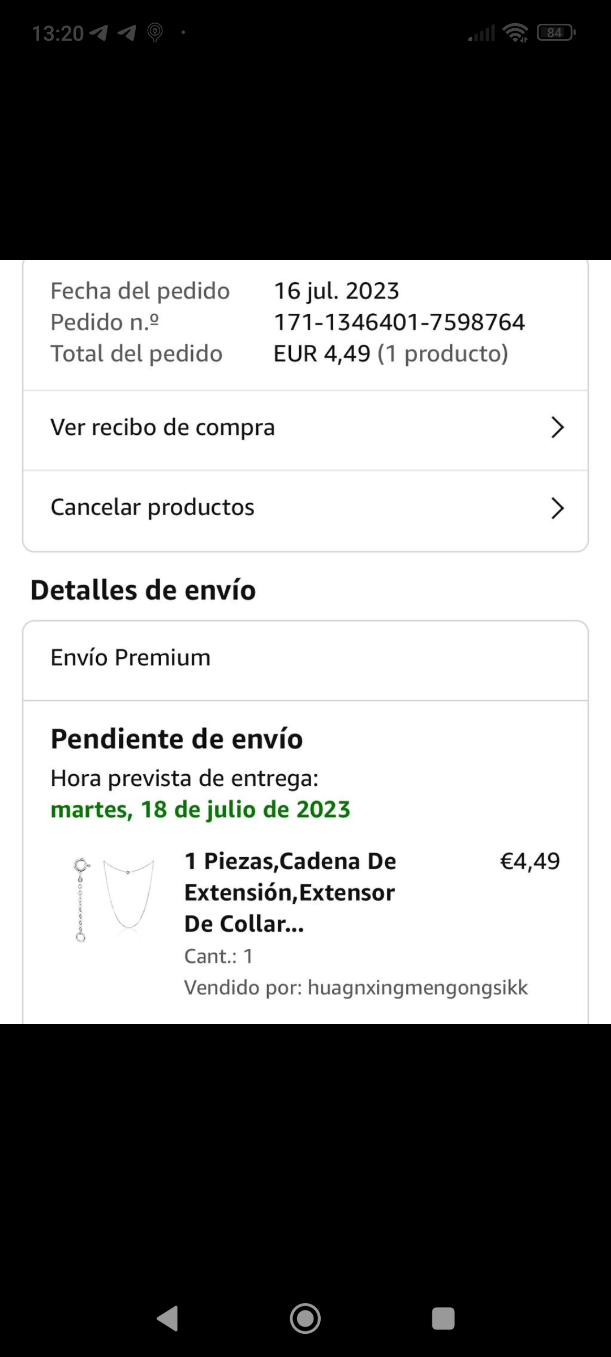
Task: Open Ver recibo de compra
Action: coord(163,428)
